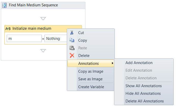Select Create Variable menu entry

pos(91,87)
